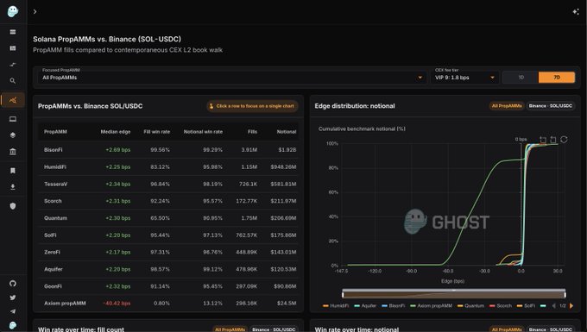Open the news-panel icon in the sidebar
587x332 pixels.
13,48
